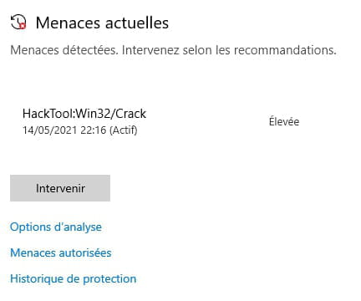Click the threat scan clock icon
This screenshot has width=361, height=301.
click(18, 22)
